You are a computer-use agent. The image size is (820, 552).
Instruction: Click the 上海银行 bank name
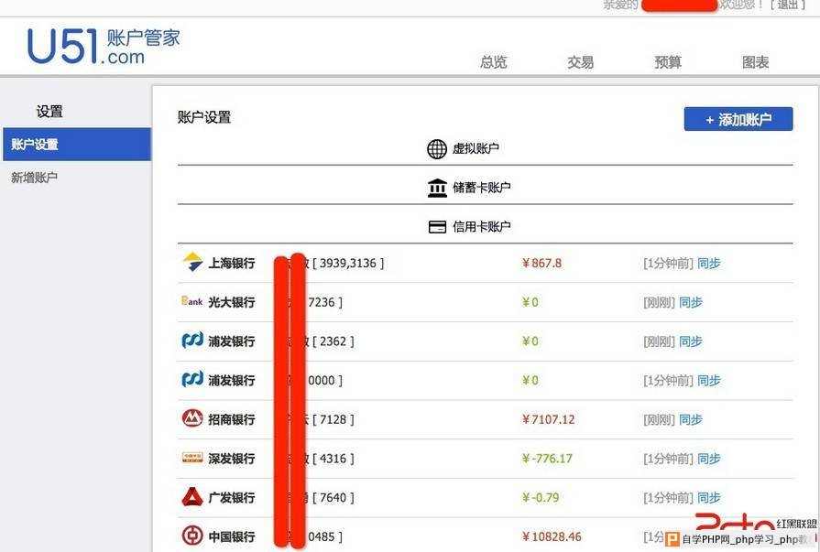click(x=232, y=263)
